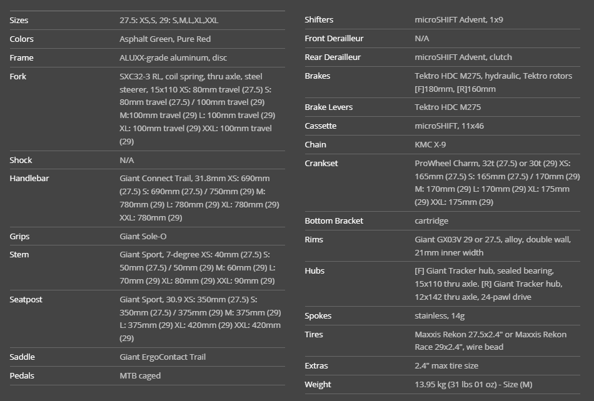
Task: Click the Fork row label
Action: click(18, 76)
